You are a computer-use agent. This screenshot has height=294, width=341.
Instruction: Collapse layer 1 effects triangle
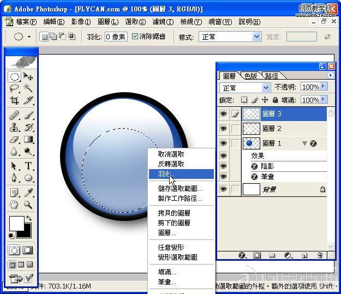pyautogui.click(x=304, y=143)
